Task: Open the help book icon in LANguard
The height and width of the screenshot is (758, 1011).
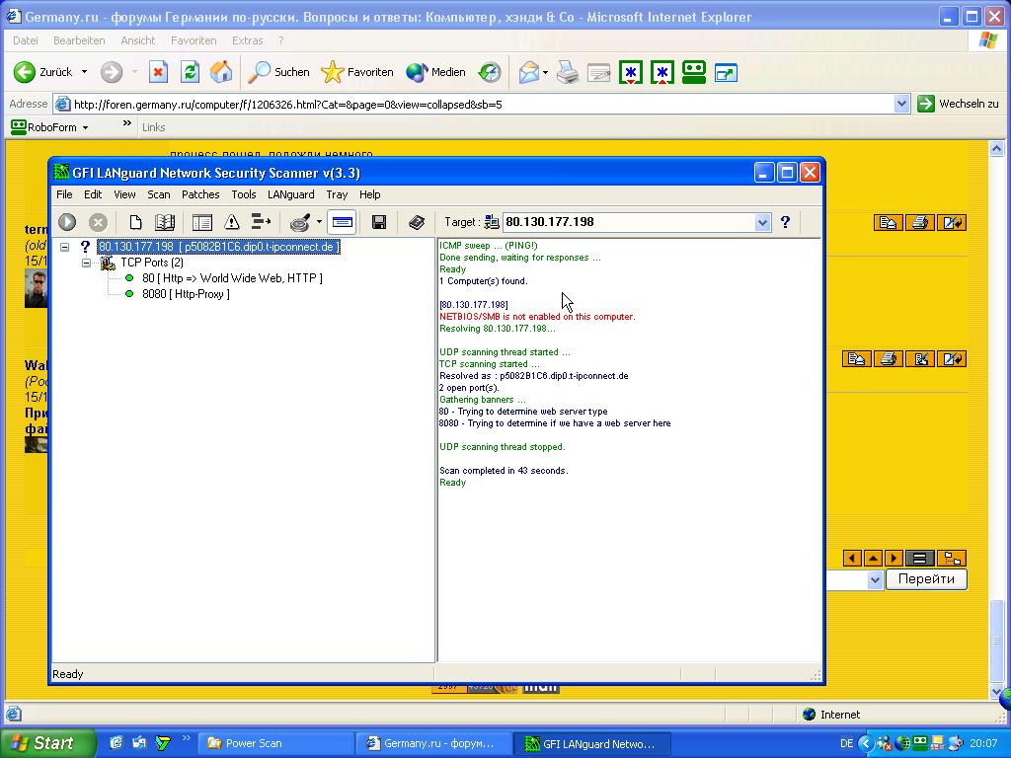Action: [x=417, y=222]
